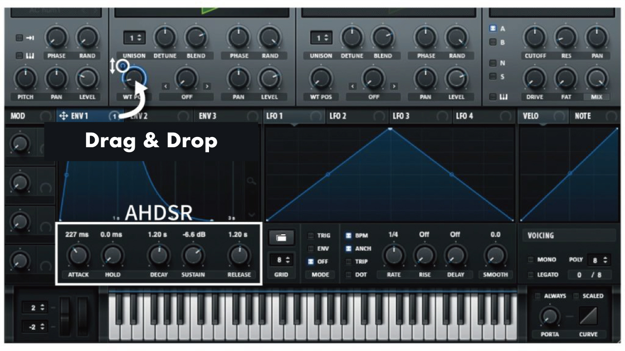Click the WT POS knob on oscillator A
Image resolution: width=625 pixels, height=351 pixels.
click(x=134, y=79)
